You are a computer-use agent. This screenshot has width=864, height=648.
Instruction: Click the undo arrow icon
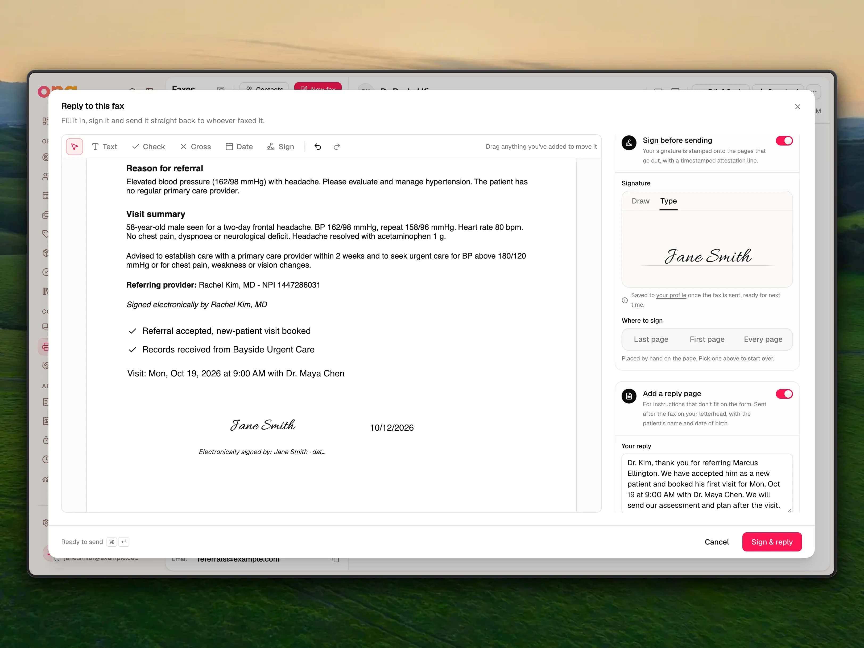coord(317,147)
